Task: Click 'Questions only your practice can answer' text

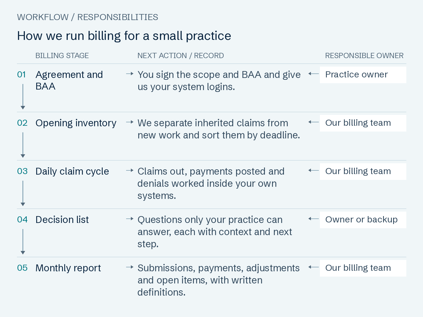Action: click(215, 232)
